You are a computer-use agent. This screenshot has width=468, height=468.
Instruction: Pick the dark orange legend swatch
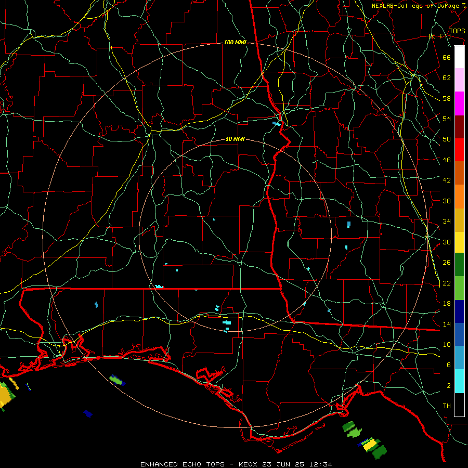click(x=459, y=173)
